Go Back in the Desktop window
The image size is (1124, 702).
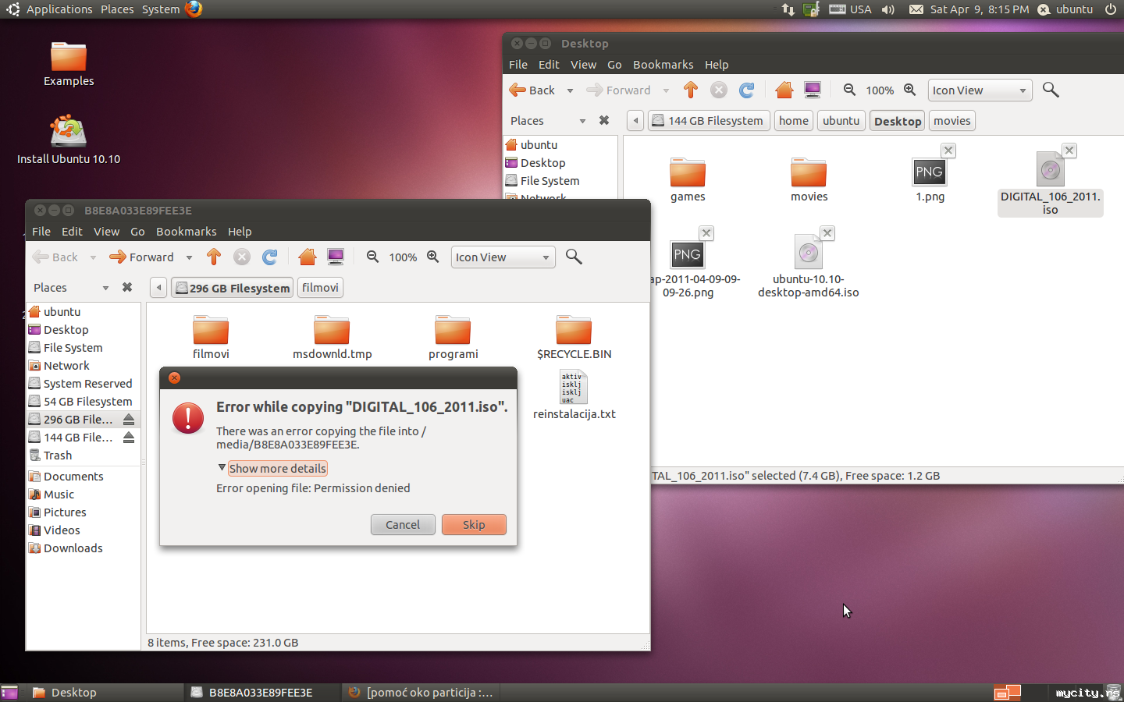tap(532, 90)
